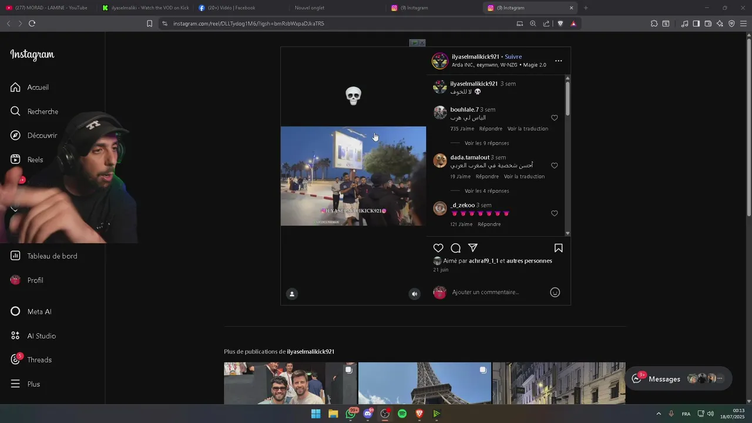Open browser zoom magnifier
Screen dimensions: 752x423
(533, 23)
